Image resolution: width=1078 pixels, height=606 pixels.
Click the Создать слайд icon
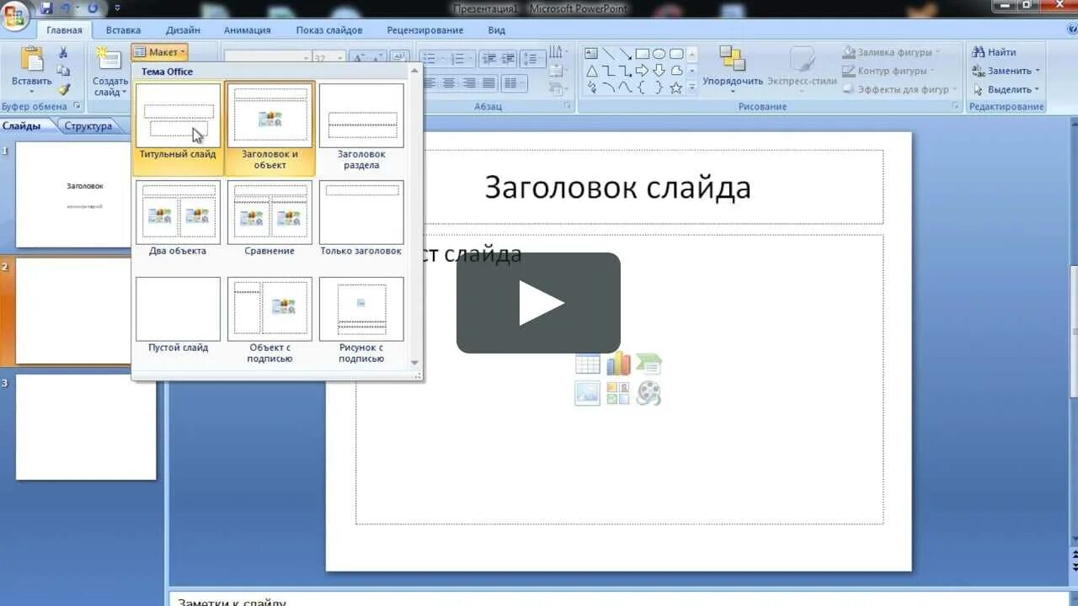coord(109,59)
